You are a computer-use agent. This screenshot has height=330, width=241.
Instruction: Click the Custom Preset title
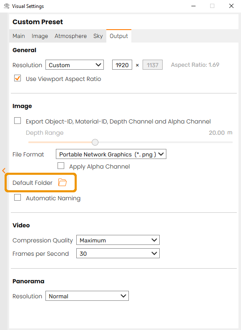[x=38, y=22]
